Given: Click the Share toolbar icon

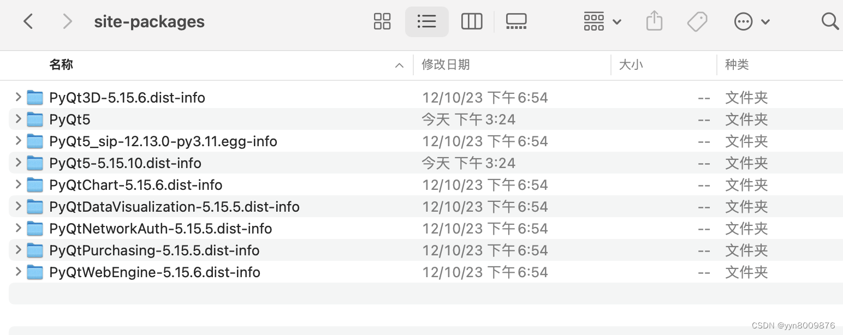Looking at the screenshot, I should tap(654, 22).
